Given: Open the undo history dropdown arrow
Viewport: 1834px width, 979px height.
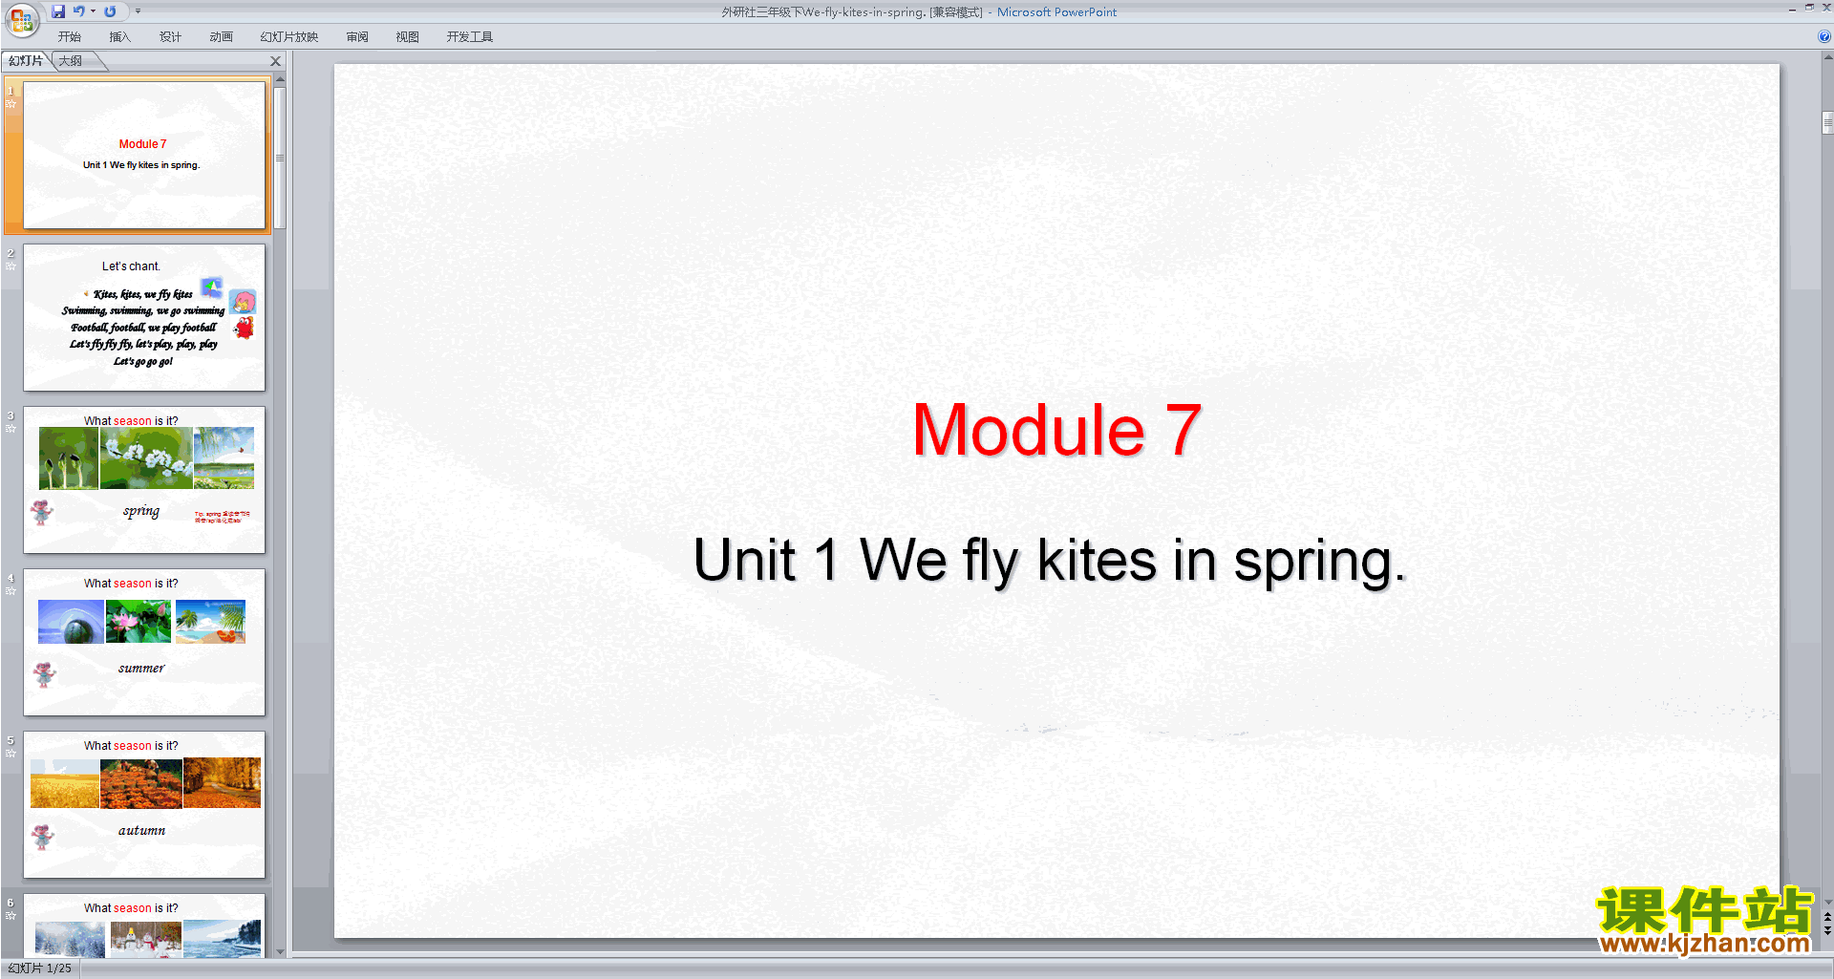Looking at the screenshot, I should 93,11.
